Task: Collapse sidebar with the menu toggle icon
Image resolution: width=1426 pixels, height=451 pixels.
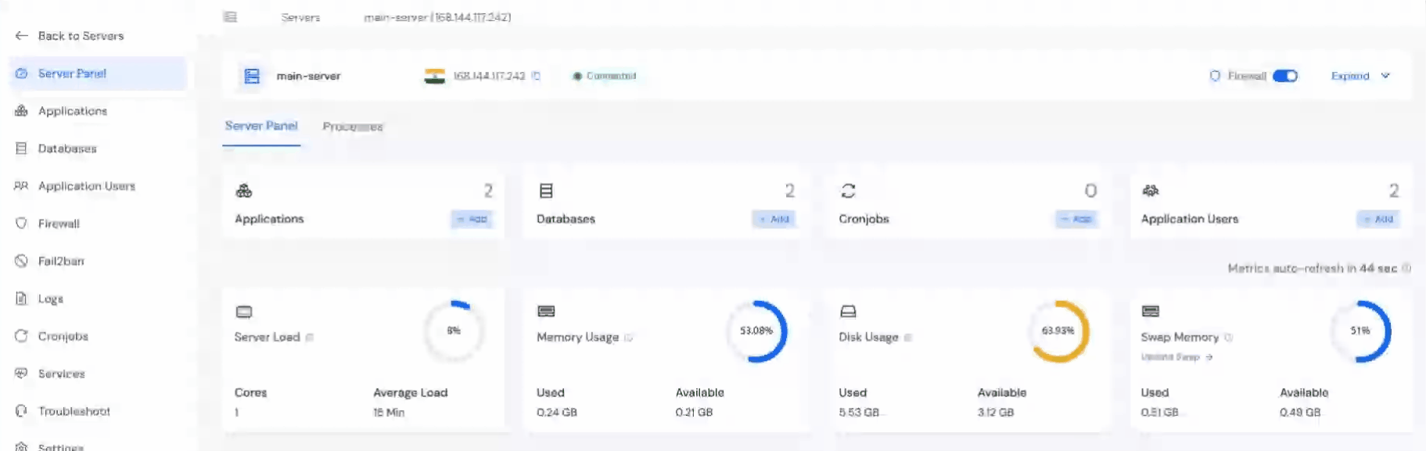Action: 230,16
